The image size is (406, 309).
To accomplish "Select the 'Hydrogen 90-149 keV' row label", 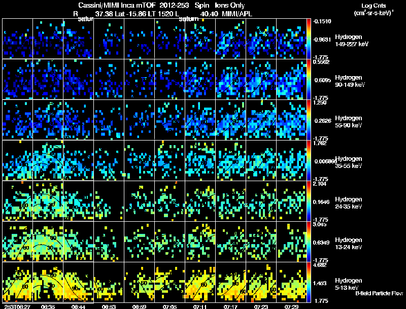I will [350, 81].
